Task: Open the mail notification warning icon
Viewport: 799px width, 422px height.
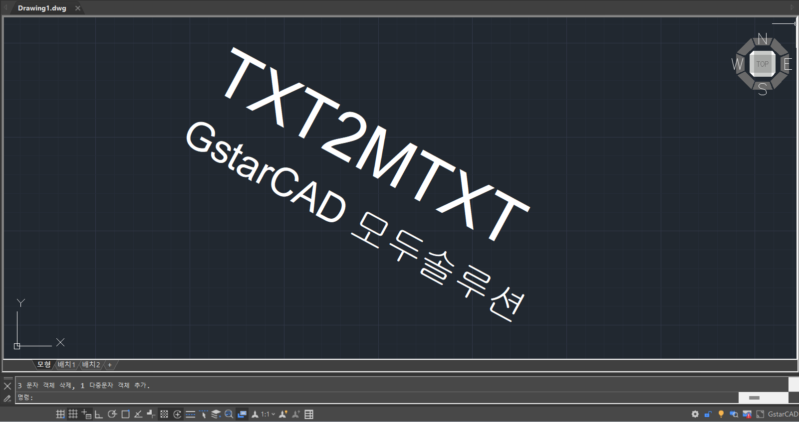Action: tap(747, 414)
